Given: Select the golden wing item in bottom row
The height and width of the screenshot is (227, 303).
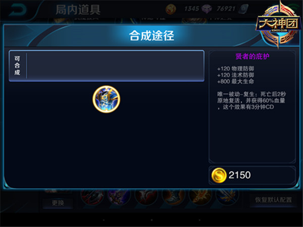Looking at the screenshot, I should pyautogui.click(x=200, y=197).
